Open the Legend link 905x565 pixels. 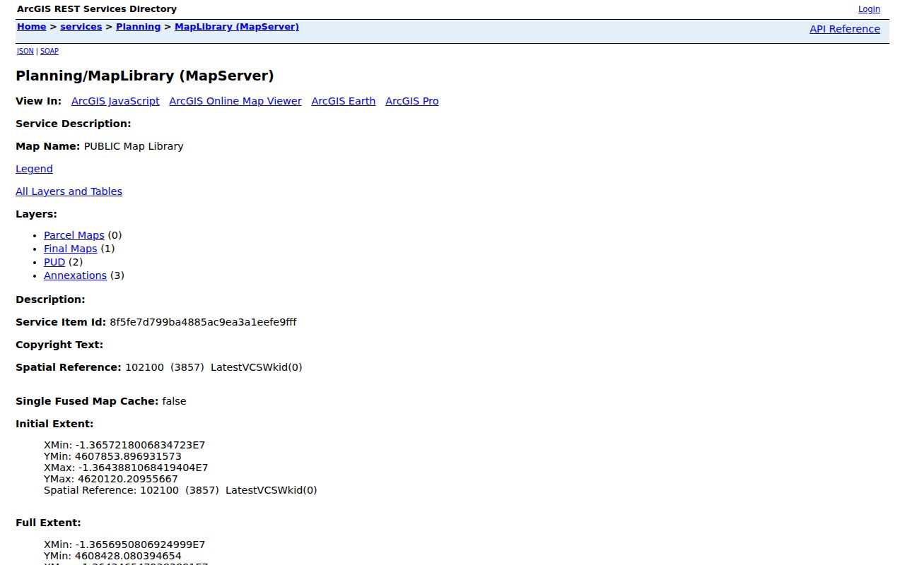pyautogui.click(x=34, y=169)
